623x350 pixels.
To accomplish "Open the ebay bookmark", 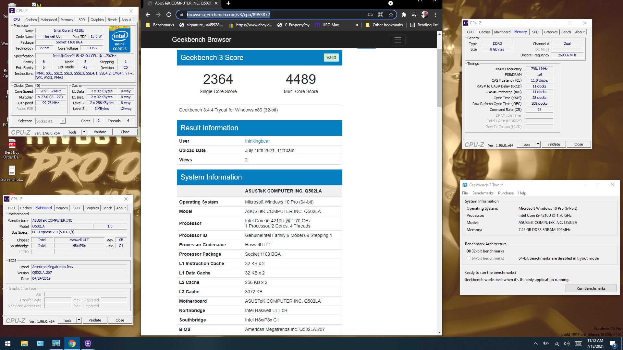I will point(250,25).
